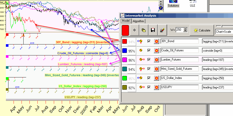Uncheck the 30Y_Bond checkbox
Screen dimensions: 233x116
coord(149,41)
